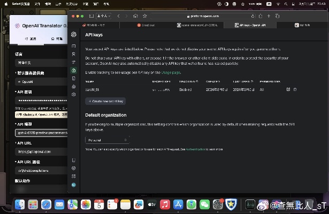Open Settings gear icon in OpenAI sidebar
329x214 pixels.
pos(74,94)
